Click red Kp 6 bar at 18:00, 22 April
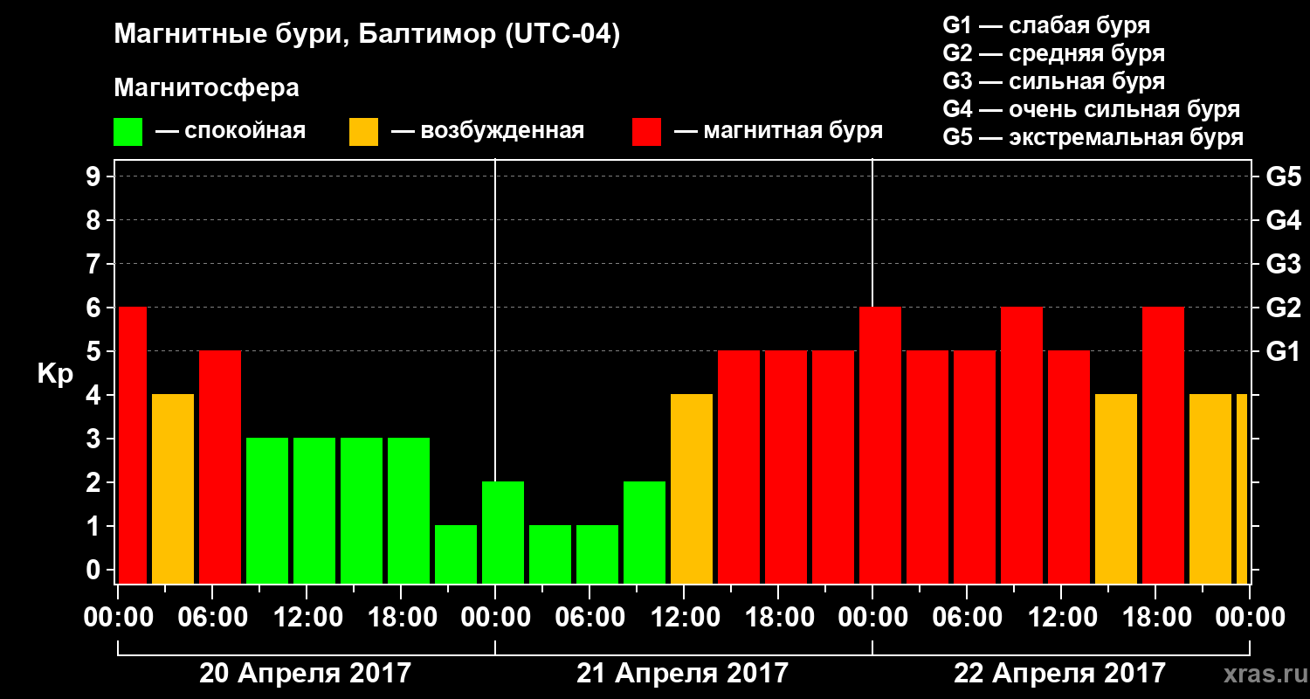The width and height of the screenshot is (1310, 699). tap(1163, 446)
